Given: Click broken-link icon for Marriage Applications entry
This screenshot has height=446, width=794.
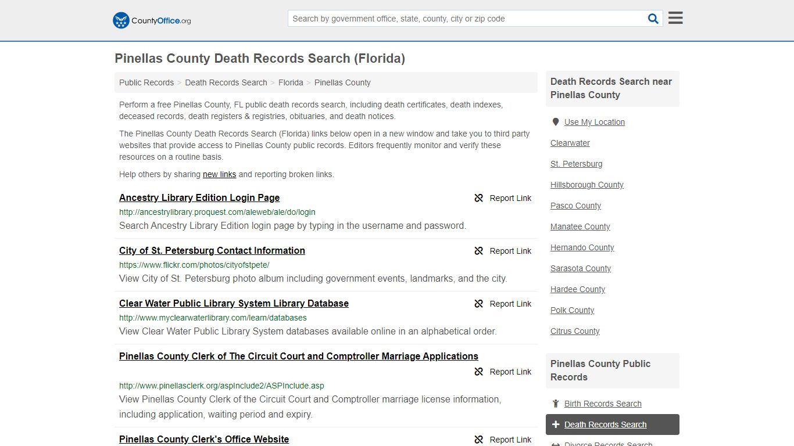Looking at the screenshot, I should click(x=479, y=372).
